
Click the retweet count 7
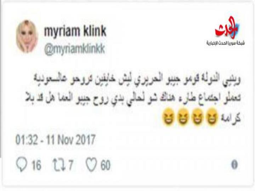pos(70,165)
